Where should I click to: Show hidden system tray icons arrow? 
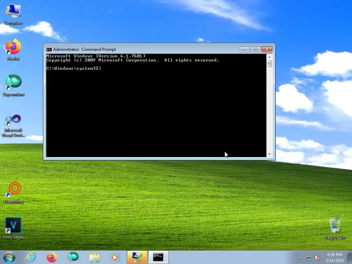pos(300,258)
